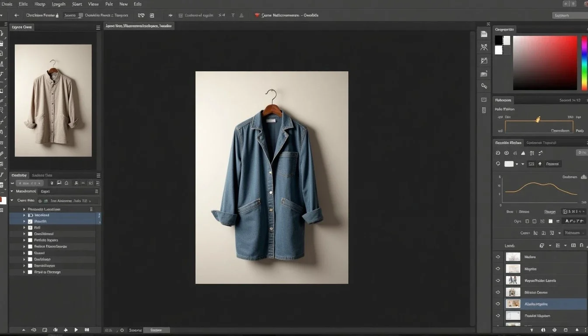Click the triangle icon in adjustments icon row
This screenshot has width=588, height=336.
tap(523, 153)
